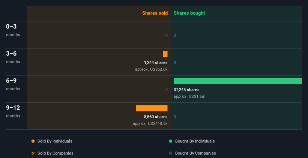Select the Sold By Individuals legend label
Viewport: 308px width, 158px height.
(x=55, y=141)
